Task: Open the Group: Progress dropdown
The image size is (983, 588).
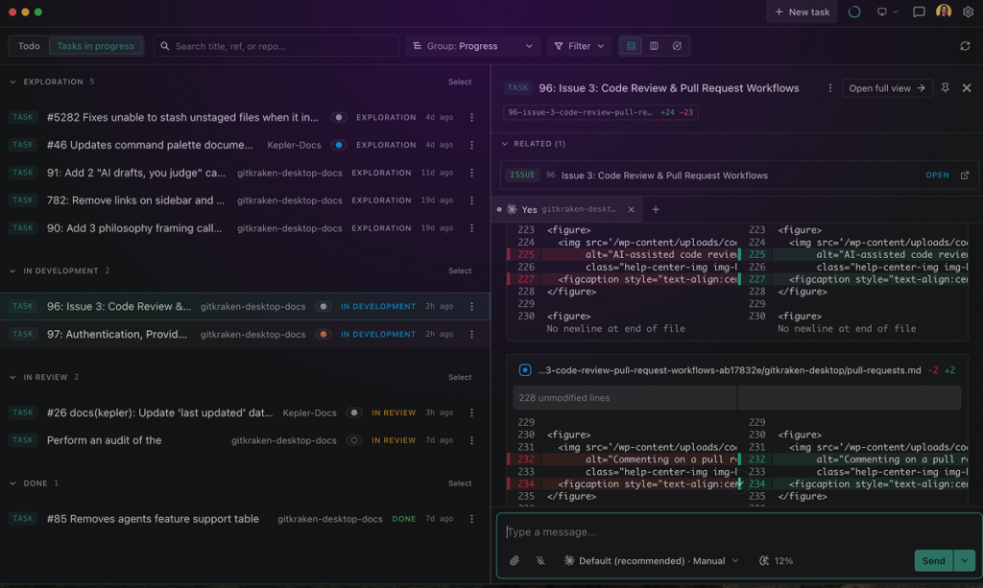Action: 472,46
